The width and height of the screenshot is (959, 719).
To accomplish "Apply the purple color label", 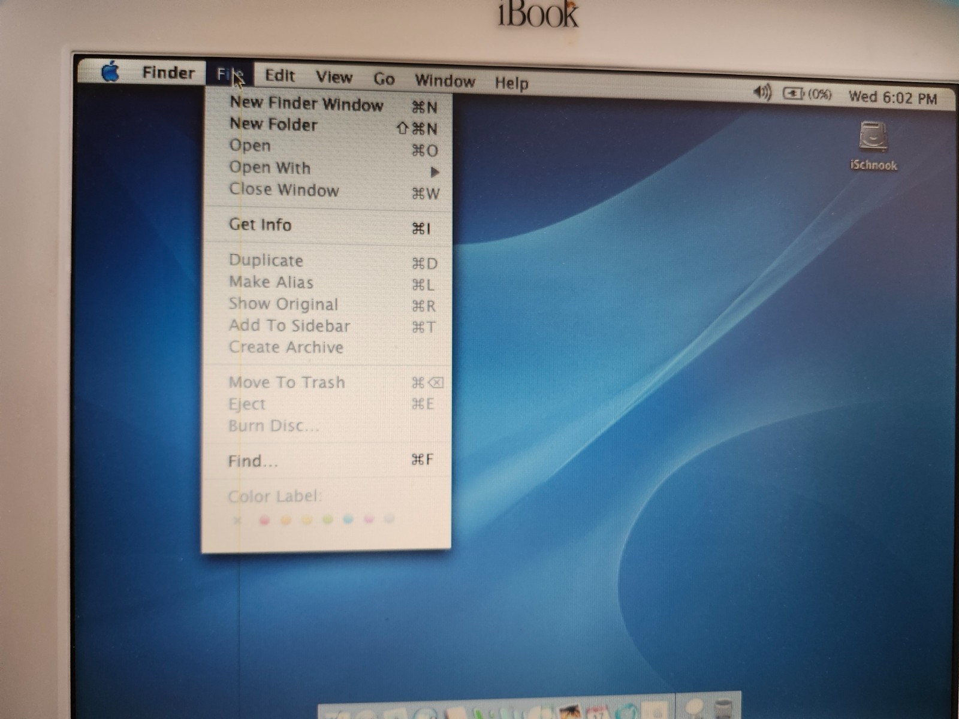I will (369, 519).
